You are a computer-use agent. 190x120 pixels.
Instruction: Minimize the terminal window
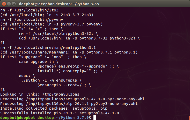9,4
